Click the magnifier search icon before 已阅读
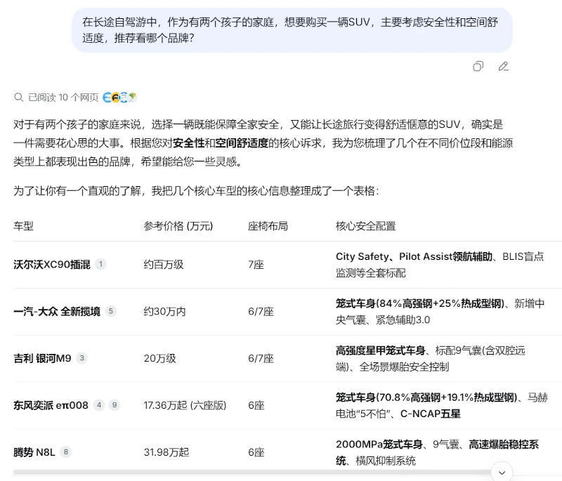 (18, 95)
